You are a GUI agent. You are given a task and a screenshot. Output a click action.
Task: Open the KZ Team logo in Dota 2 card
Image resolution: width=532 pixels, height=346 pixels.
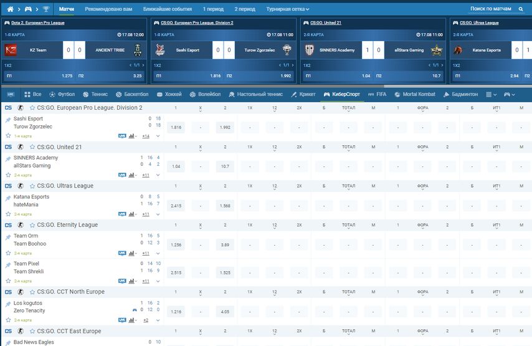[11, 50]
